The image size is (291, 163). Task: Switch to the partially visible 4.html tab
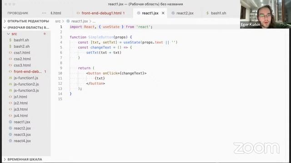pos(56,13)
